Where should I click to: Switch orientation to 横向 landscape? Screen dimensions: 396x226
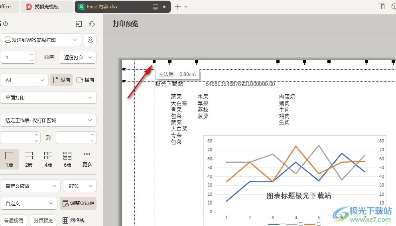tap(85, 80)
